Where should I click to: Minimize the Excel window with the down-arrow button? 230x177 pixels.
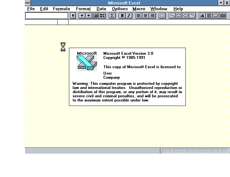[x=221, y=3]
